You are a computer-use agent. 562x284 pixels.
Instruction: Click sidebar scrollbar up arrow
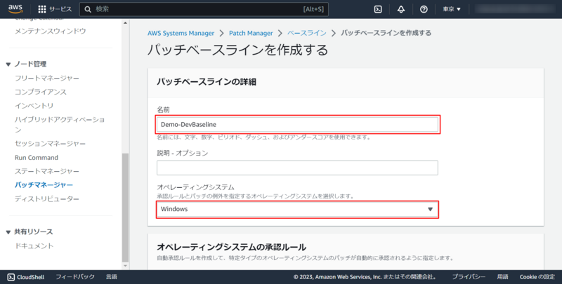125,23
